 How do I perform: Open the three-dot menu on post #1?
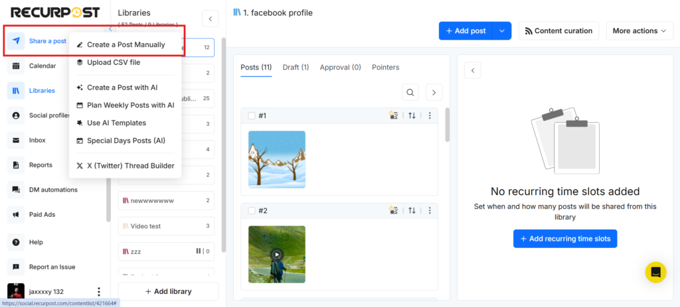pyautogui.click(x=430, y=115)
